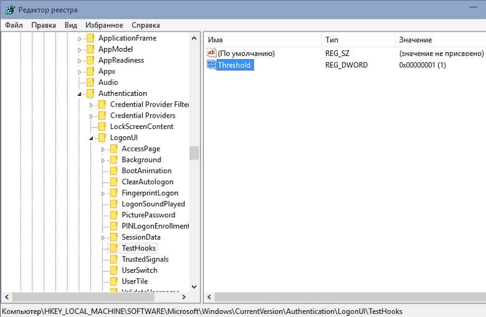
Task: Select the Threshold value name
Action: click(x=235, y=65)
